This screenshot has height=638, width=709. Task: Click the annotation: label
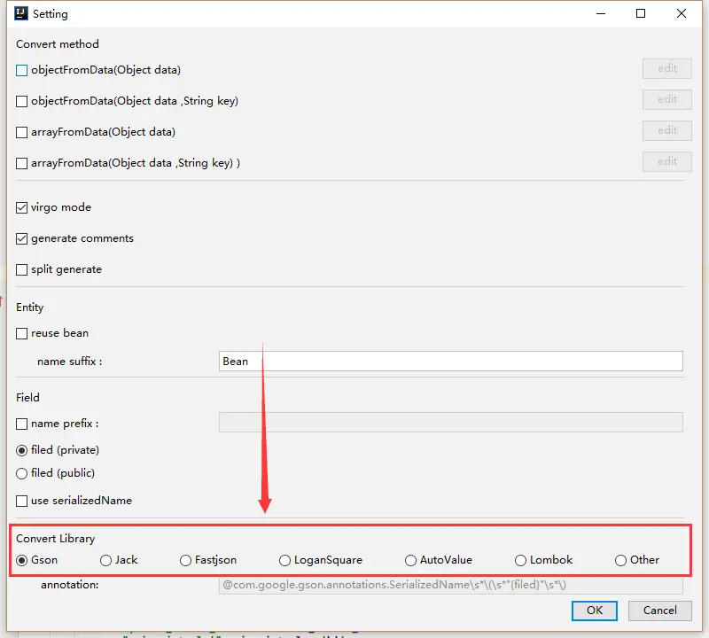[70, 585]
